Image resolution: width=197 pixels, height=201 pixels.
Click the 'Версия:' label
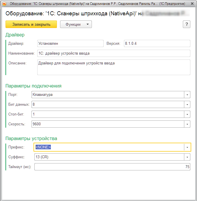point(114,43)
